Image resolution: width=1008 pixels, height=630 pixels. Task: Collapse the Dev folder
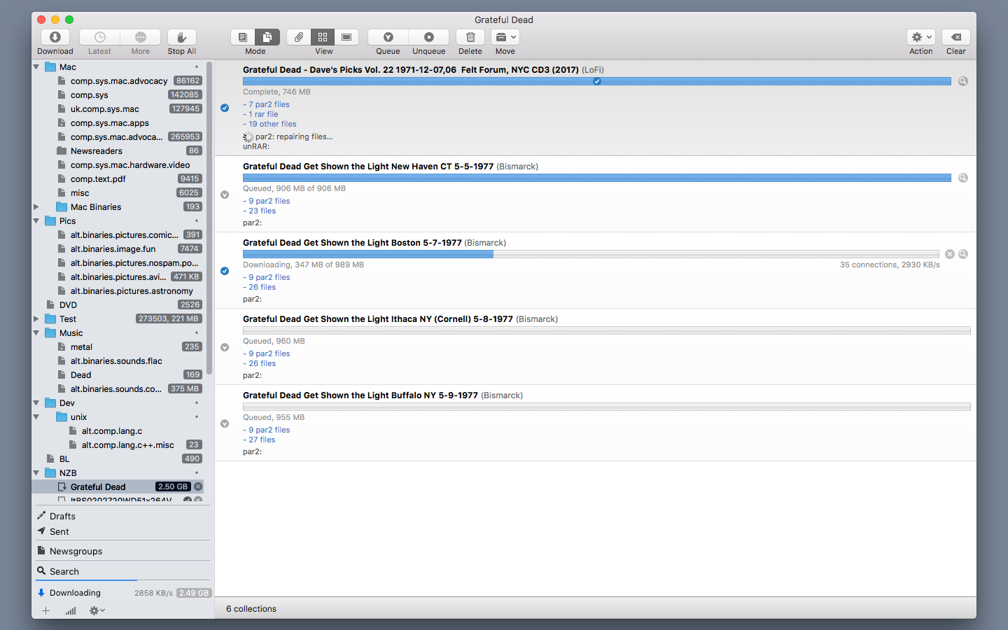point(36,403)
